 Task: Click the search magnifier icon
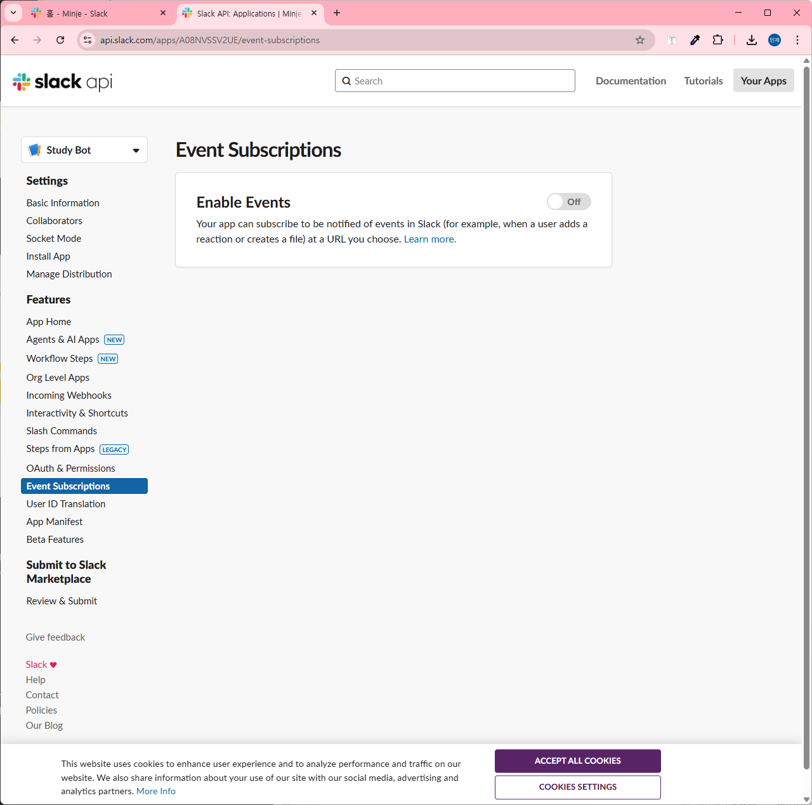click(x=346, y=81)
